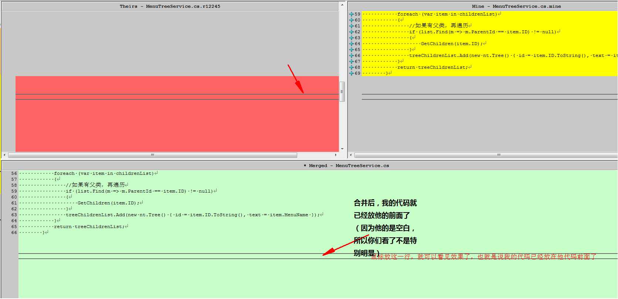
Task: Click the Theirs pane horizontal scrollbar left arrow
Action: click(4, 155)
